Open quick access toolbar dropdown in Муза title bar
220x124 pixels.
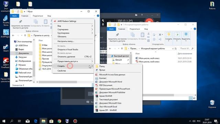(x=24, y=11)
